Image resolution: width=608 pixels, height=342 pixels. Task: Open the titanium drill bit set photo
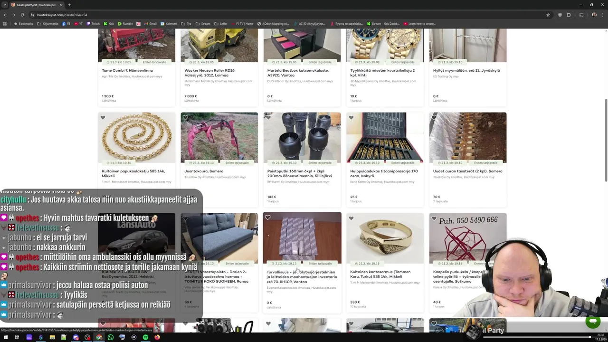[x=385, y=138]
